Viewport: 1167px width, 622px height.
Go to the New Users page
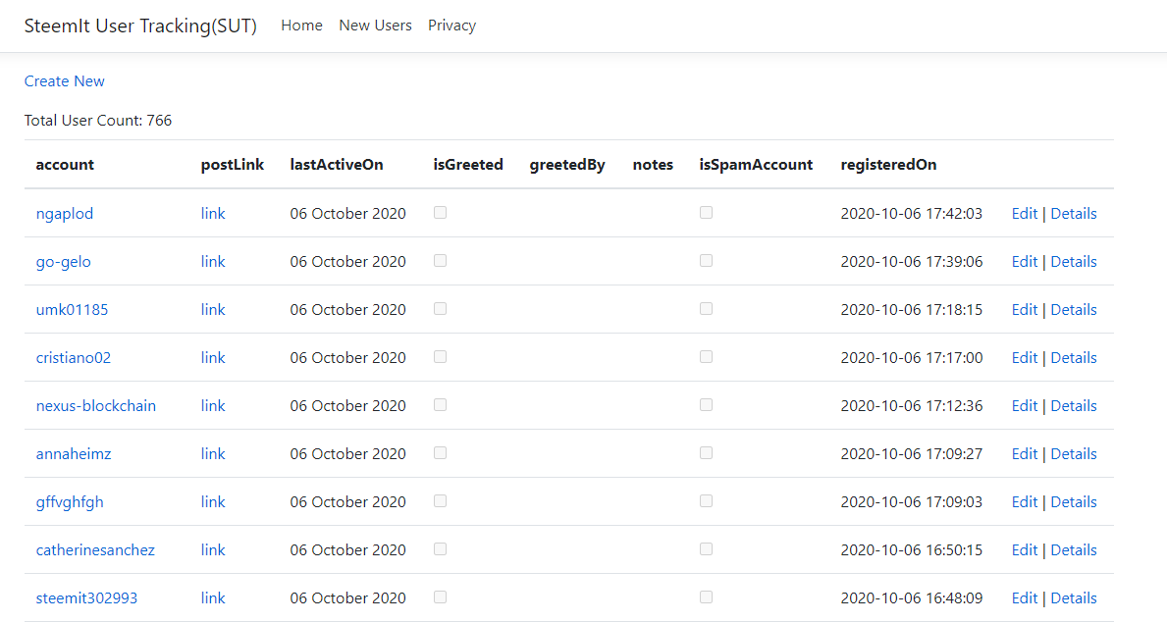[375, 26]
